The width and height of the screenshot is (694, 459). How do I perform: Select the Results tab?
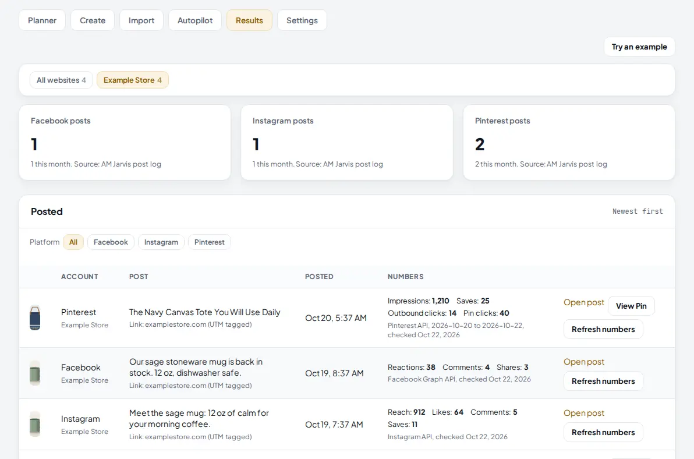[x=249, y=20]
